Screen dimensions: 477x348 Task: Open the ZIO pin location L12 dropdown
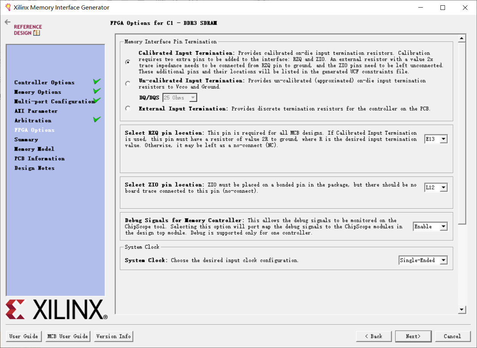(436, 188)
